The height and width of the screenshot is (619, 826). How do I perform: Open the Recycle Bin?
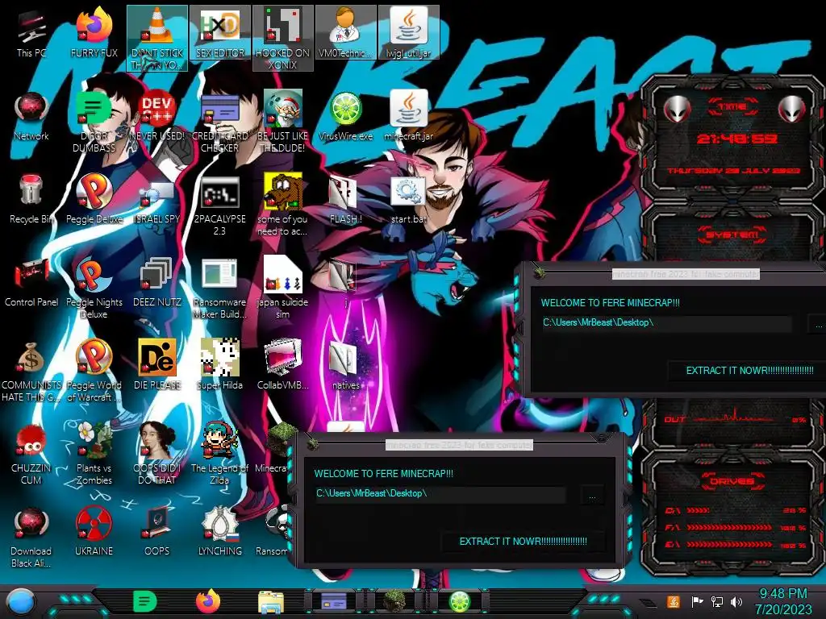pos(31,199)
